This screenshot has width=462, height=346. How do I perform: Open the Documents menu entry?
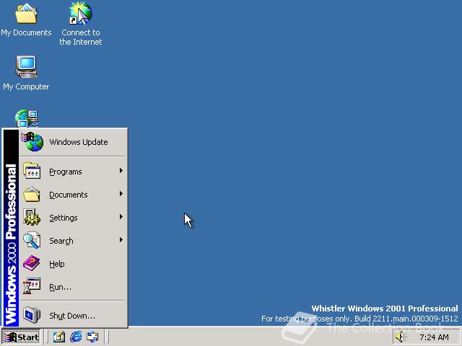point(74,194)
